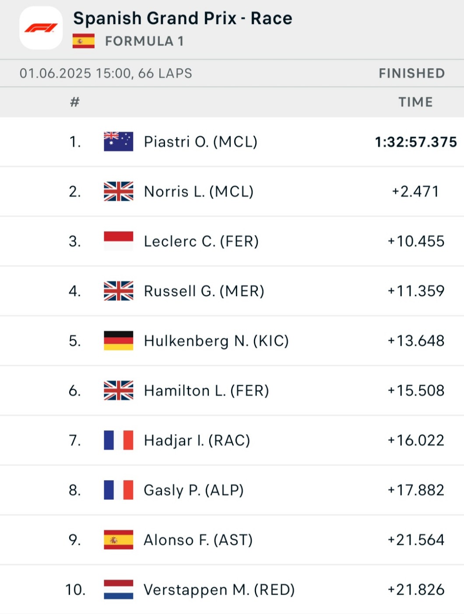464x614 pixels.
Task: Tap the Monaco flag beside Leclerc
Action: click(x=118, y=241)
